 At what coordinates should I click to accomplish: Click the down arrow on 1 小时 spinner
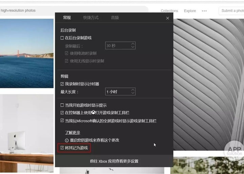[133, 93]
